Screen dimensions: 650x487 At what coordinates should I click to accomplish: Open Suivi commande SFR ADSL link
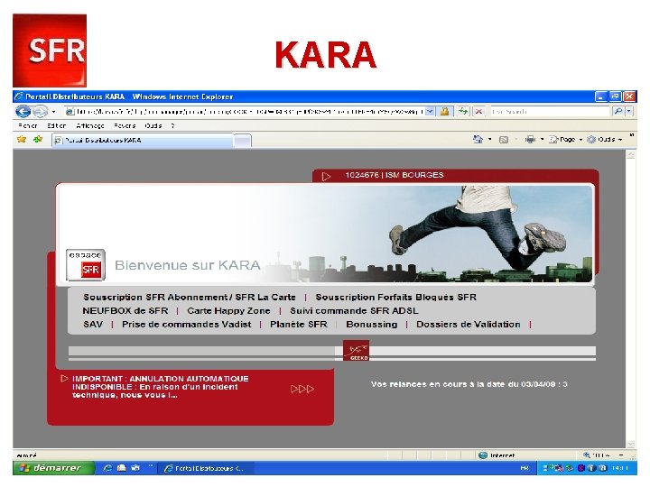pos(354,310)
